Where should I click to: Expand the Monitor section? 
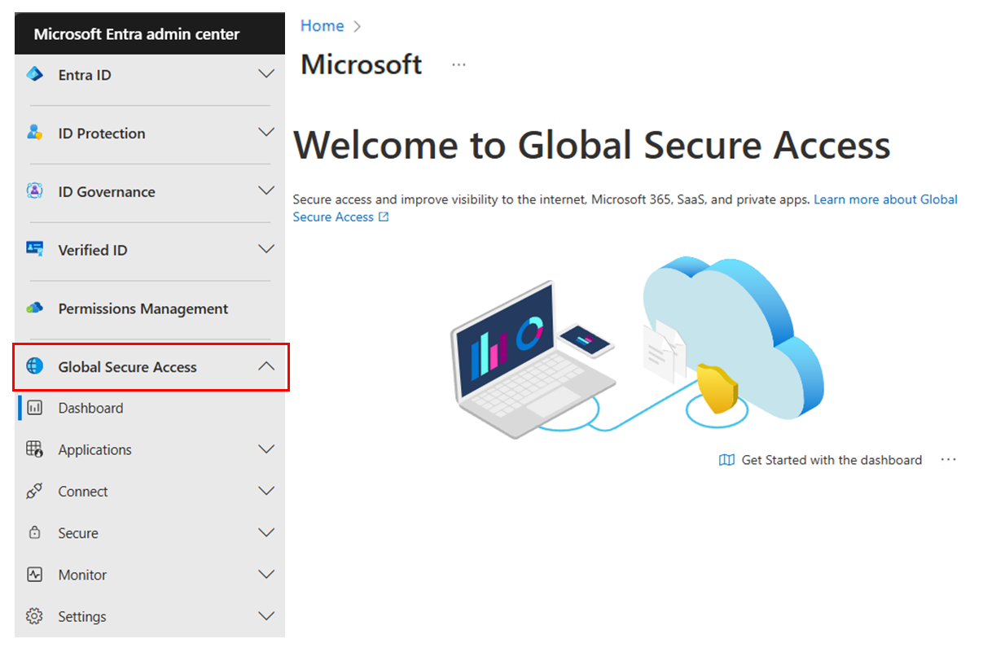(266, 574)
